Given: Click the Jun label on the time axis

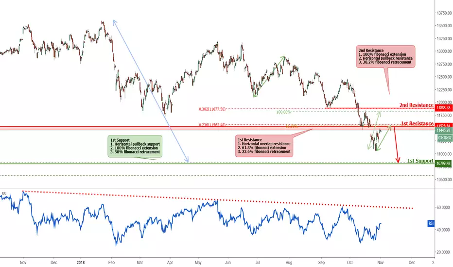Looking at the screenshot, I should coord(228,262).
